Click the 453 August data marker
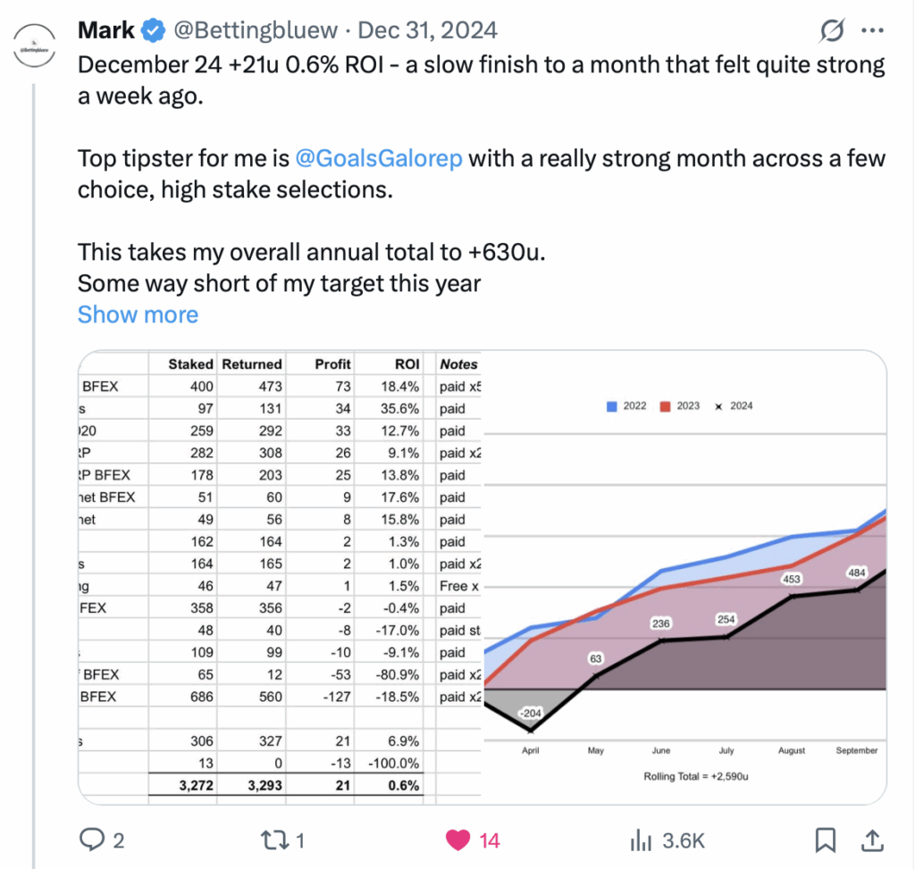915x869 pixels. point(792,579)
